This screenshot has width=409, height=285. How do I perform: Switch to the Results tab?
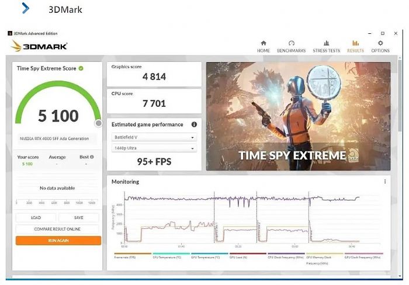click(x=355, y=46)
